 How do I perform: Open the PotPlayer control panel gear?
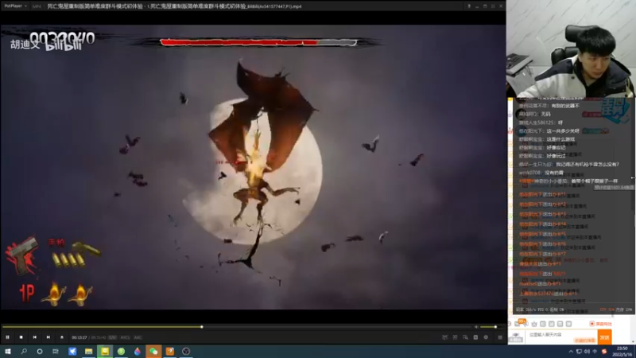pos(486,337)
